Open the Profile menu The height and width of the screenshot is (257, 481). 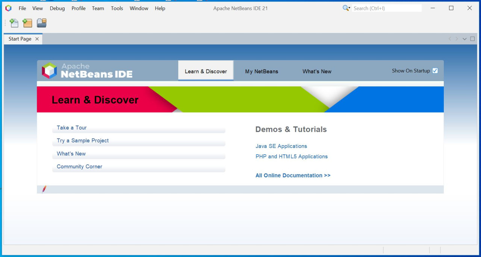(79, 8)
